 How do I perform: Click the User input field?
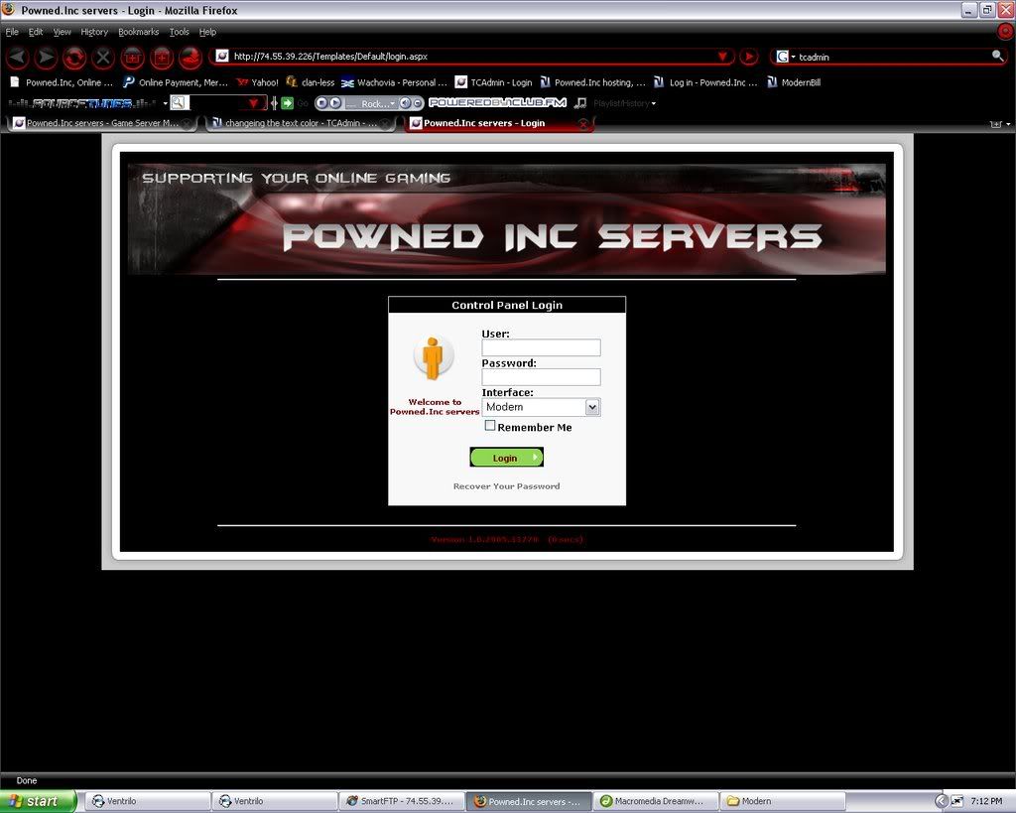pos(541,347)
